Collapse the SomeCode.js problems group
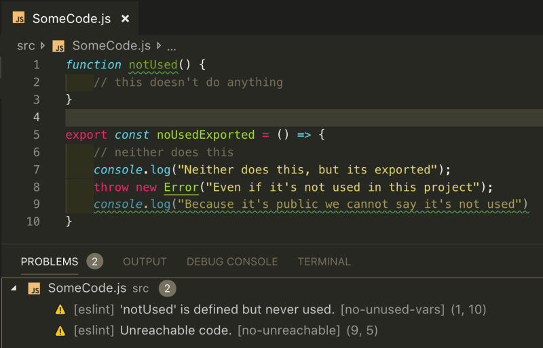Viewport: 543px width, 348px height. [x=14, y=288]
